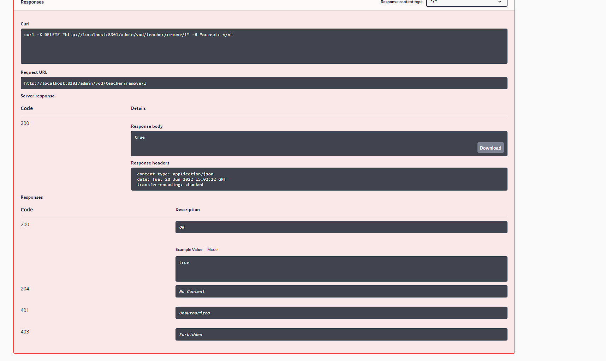Click the Description column header
The height and width of the screenshot is (361, 606).
pos(188,210)
